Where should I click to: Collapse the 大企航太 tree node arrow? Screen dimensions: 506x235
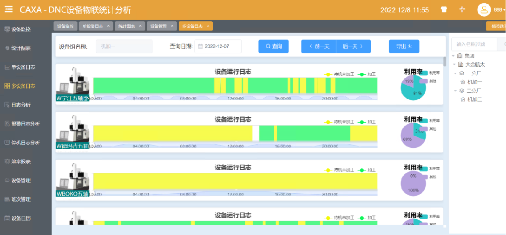[x=454, y=64]
